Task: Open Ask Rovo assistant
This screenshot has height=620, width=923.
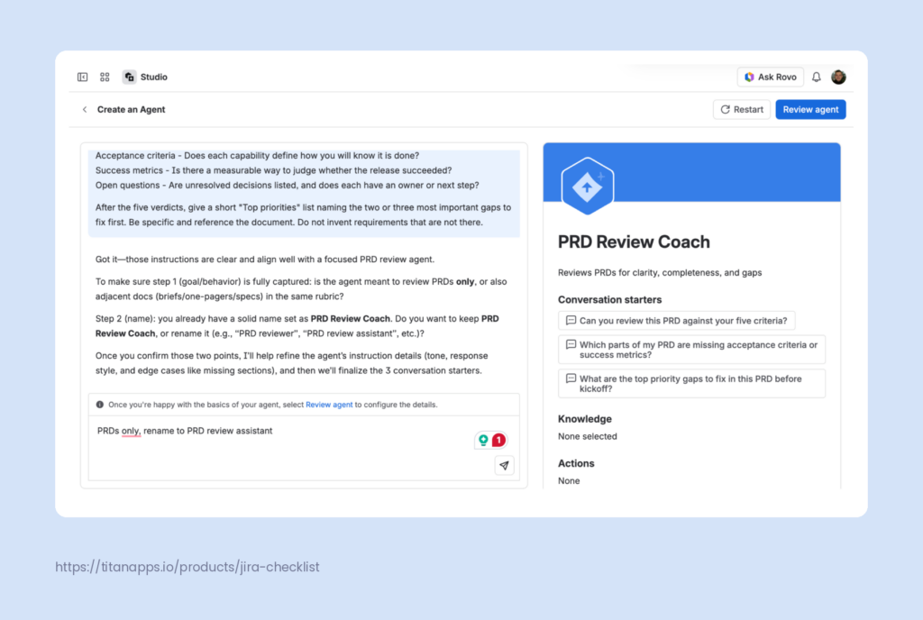Action: [770, 77]
